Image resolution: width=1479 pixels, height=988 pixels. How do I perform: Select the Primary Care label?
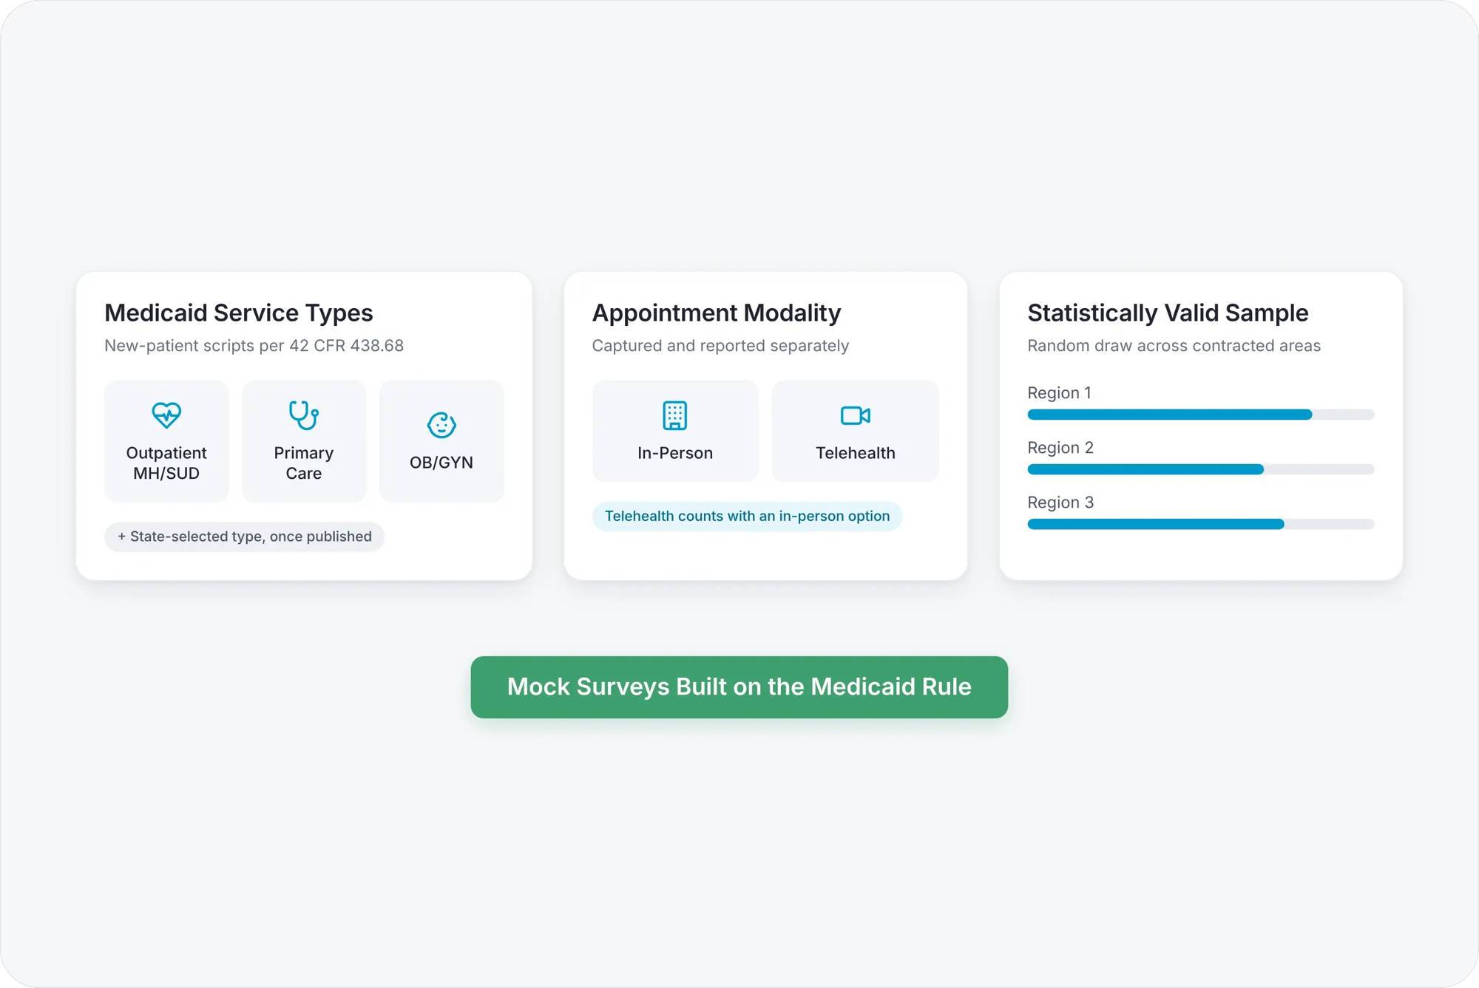(303, 463)
